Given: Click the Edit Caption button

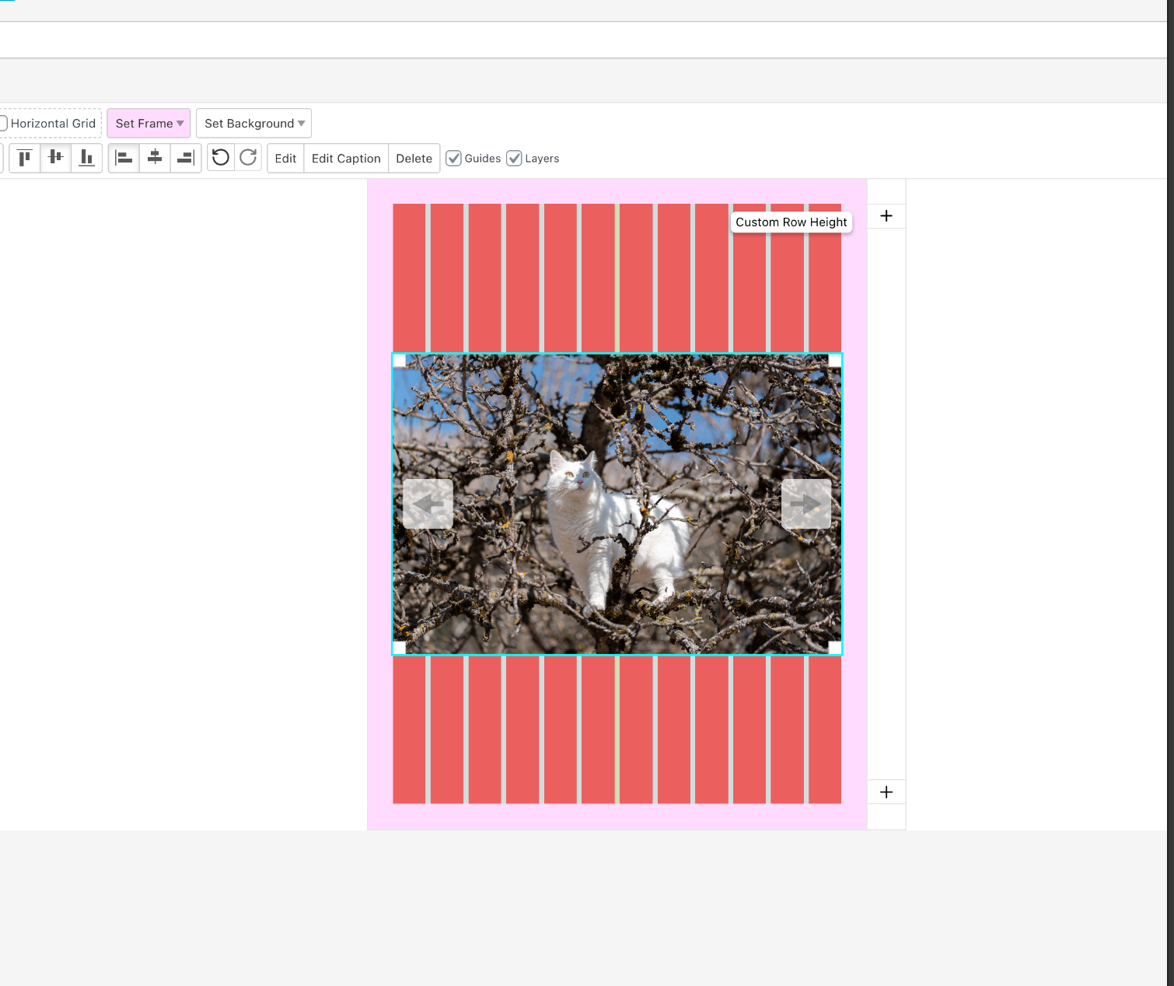Looking at the screenshot, I should (x=346, y=159).
